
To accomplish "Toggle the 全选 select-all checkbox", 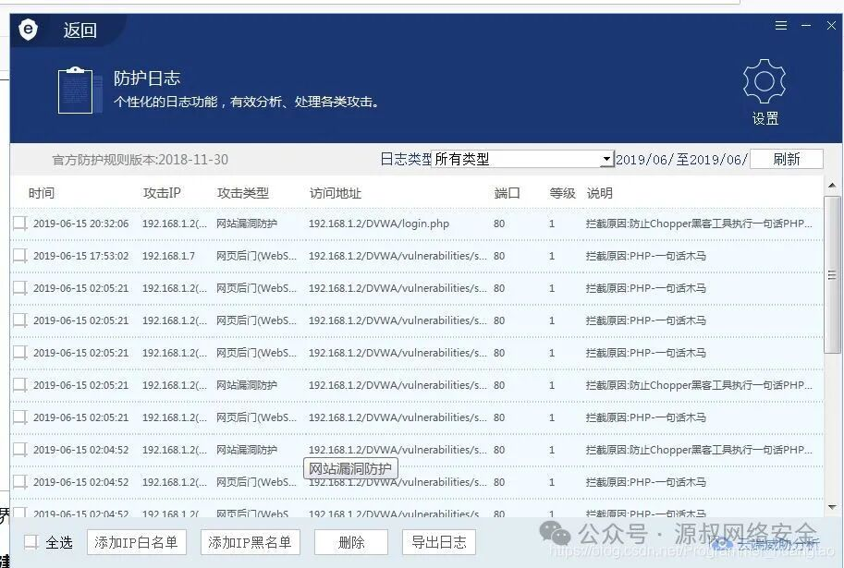I will [x=31, y=542].
